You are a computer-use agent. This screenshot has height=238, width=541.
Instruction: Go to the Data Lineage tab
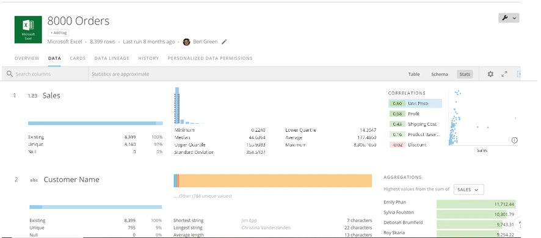[x=112, y=59]
